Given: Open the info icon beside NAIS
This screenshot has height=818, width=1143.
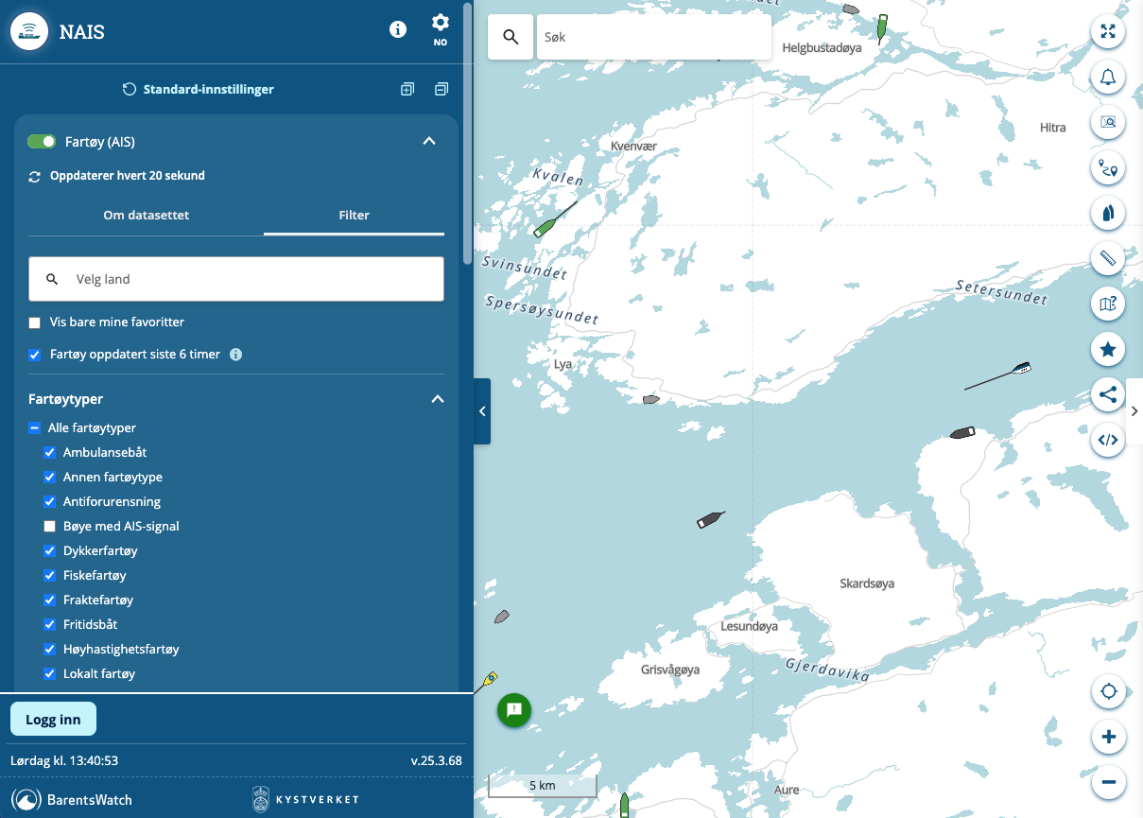Looking at the screenshot, I should coord(398,29).
